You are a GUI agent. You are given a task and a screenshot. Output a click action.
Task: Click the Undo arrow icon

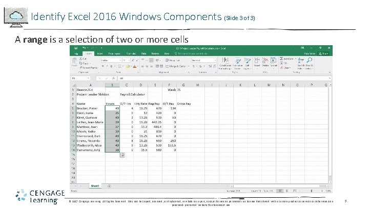84,48
